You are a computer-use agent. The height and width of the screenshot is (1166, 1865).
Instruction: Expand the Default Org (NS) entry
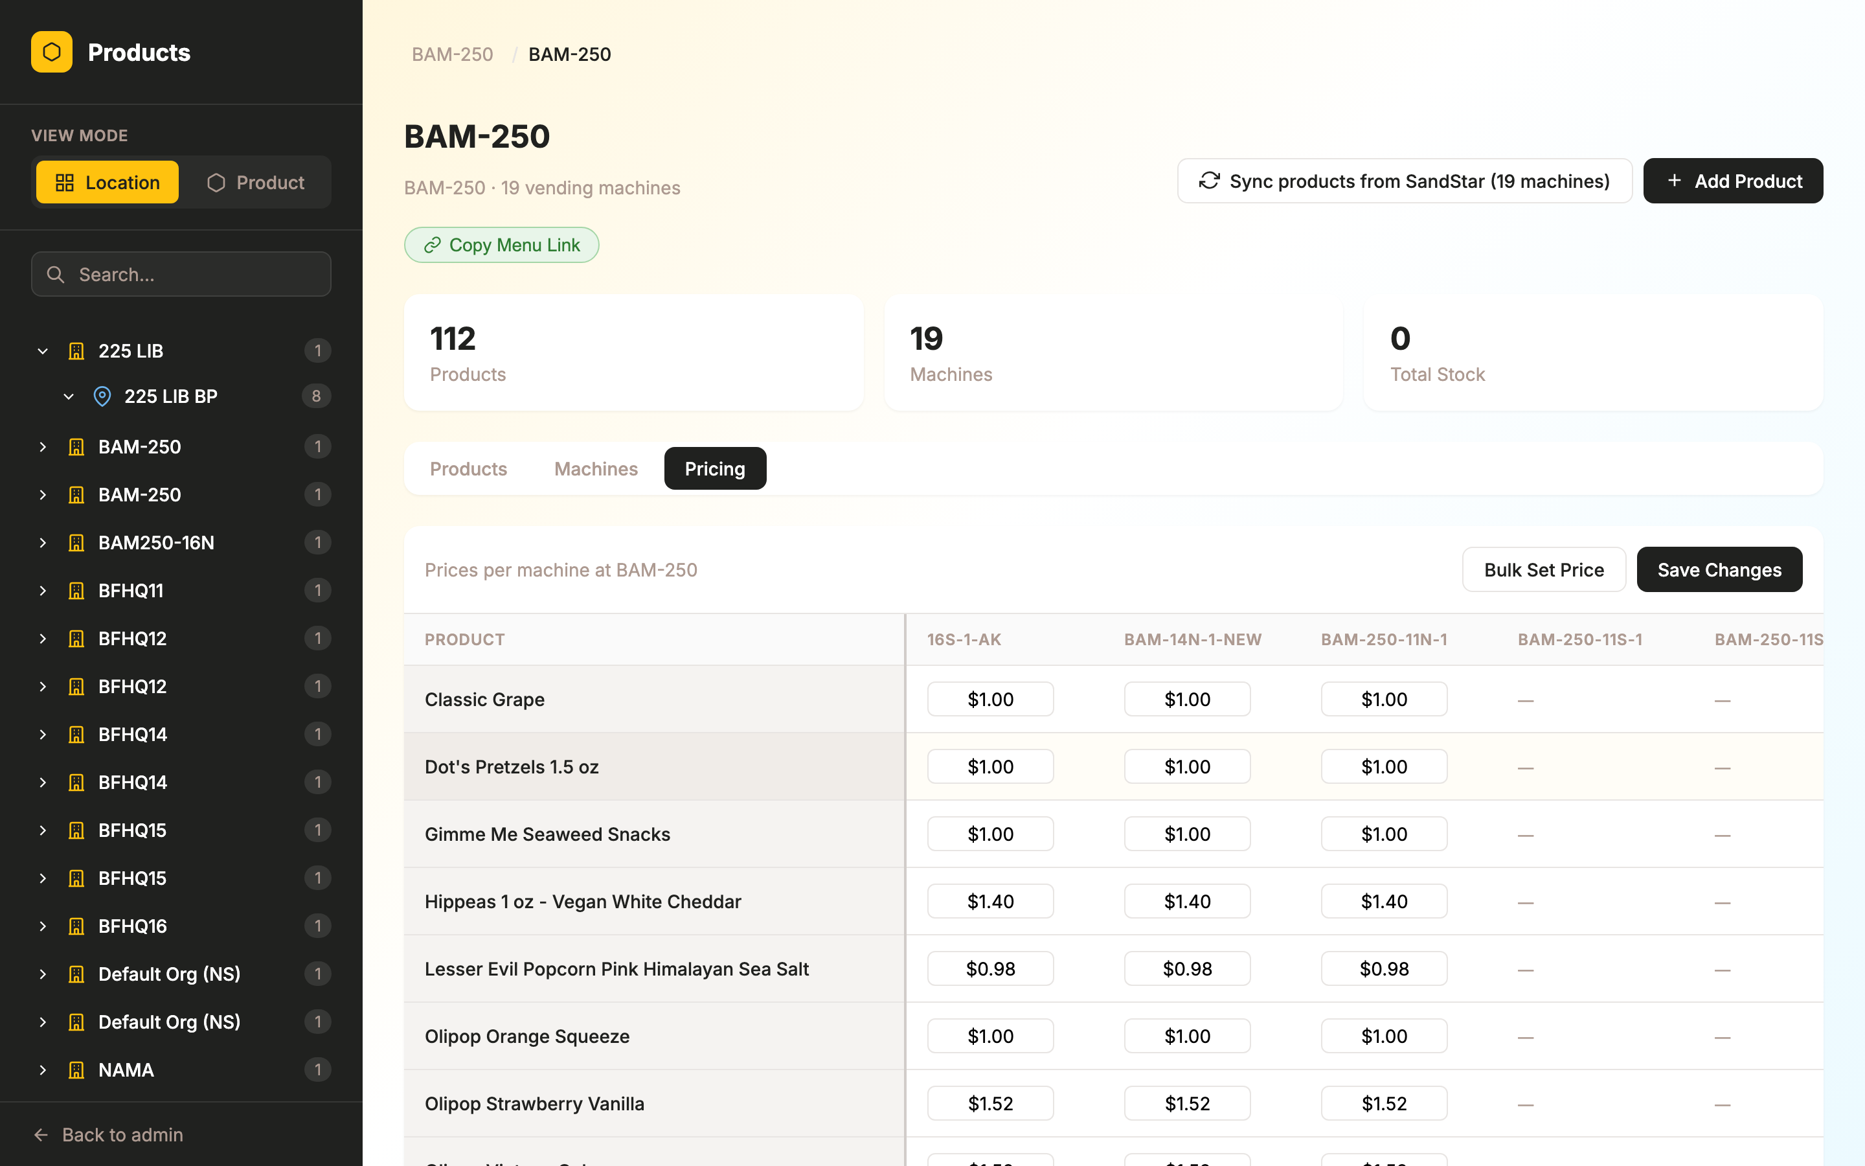(x=42, y=973)
